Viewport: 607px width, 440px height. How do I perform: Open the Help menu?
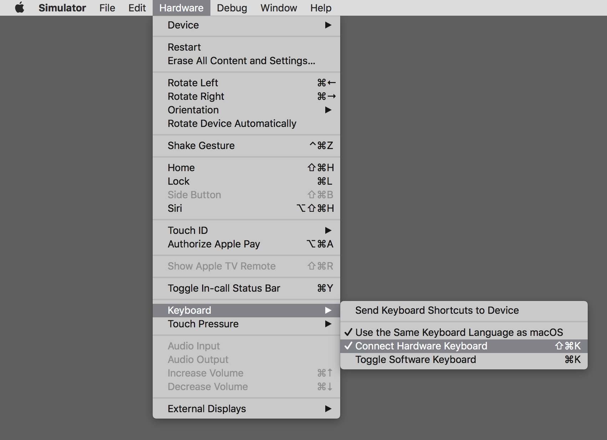point(321,7)
